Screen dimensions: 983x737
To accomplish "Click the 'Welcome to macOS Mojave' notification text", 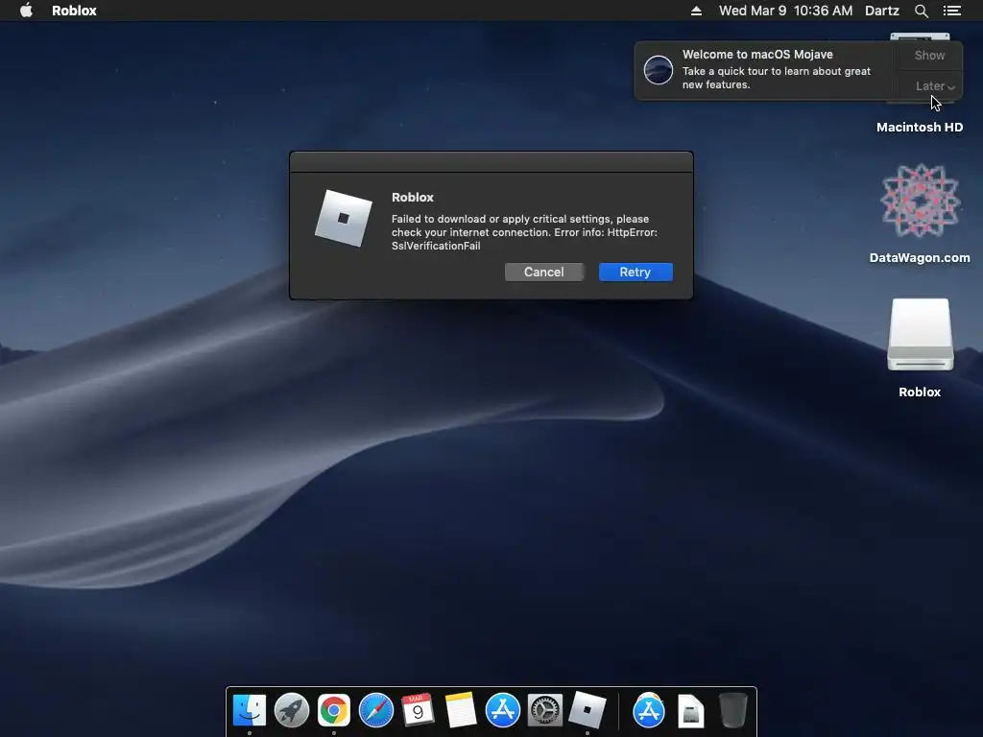I will (x=757, y=55).
